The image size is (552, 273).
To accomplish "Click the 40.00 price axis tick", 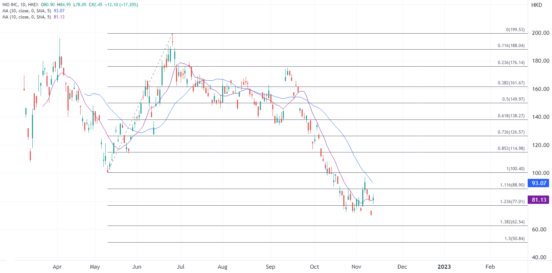I will point(539,257).
